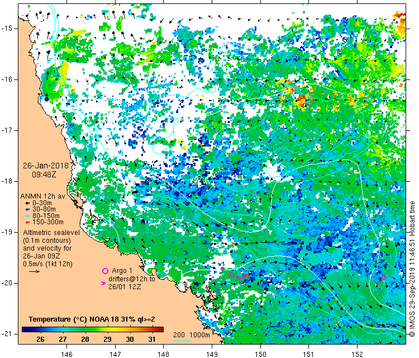Click the magenta Argo circle legend symbol
The image size is (419, 358).
104,271
